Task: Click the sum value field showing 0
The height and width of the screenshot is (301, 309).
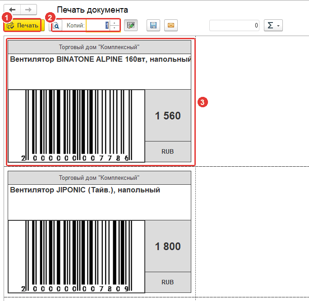Action: pyautogui.click(x=234, y=25)
